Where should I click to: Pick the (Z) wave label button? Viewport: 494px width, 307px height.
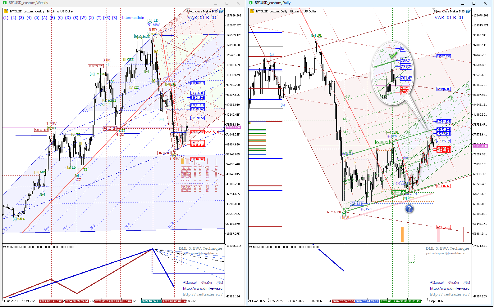[115, 18]
